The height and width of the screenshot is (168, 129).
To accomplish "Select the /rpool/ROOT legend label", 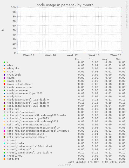I will (15, 156).
